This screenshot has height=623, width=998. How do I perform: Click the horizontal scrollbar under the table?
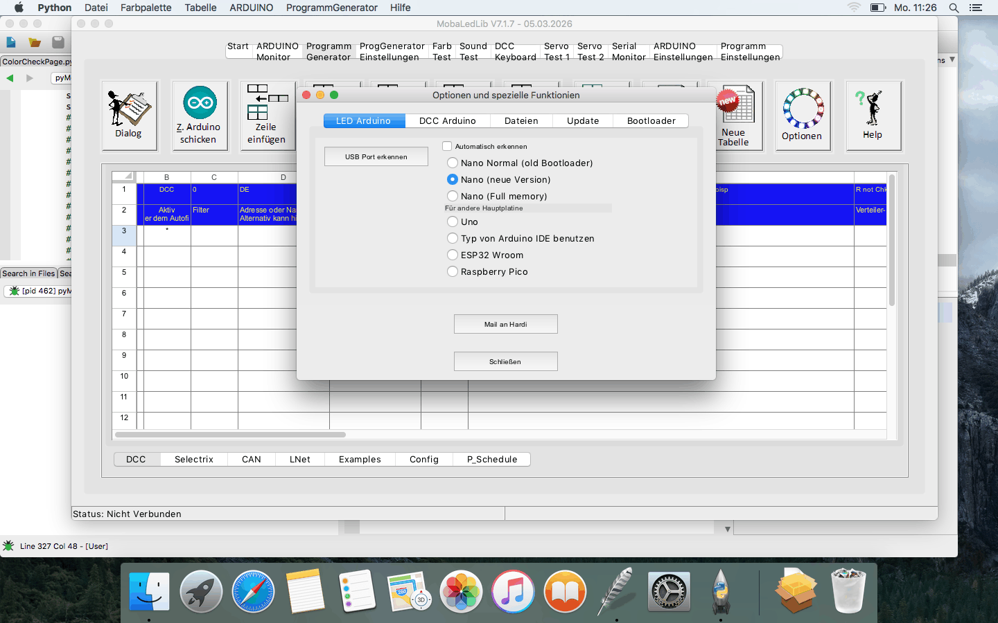pos(230,435)
